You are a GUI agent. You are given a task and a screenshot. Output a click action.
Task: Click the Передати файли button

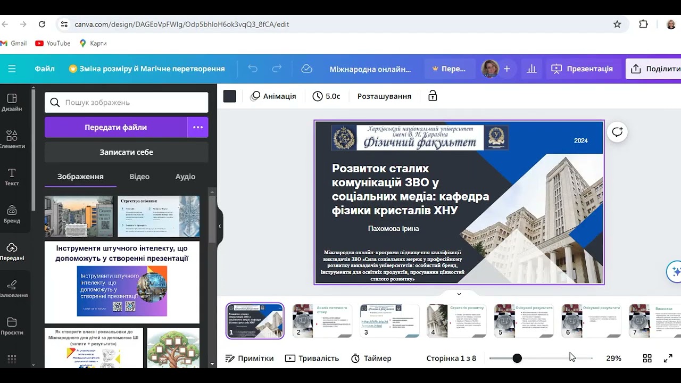click(x=115, y=127)
